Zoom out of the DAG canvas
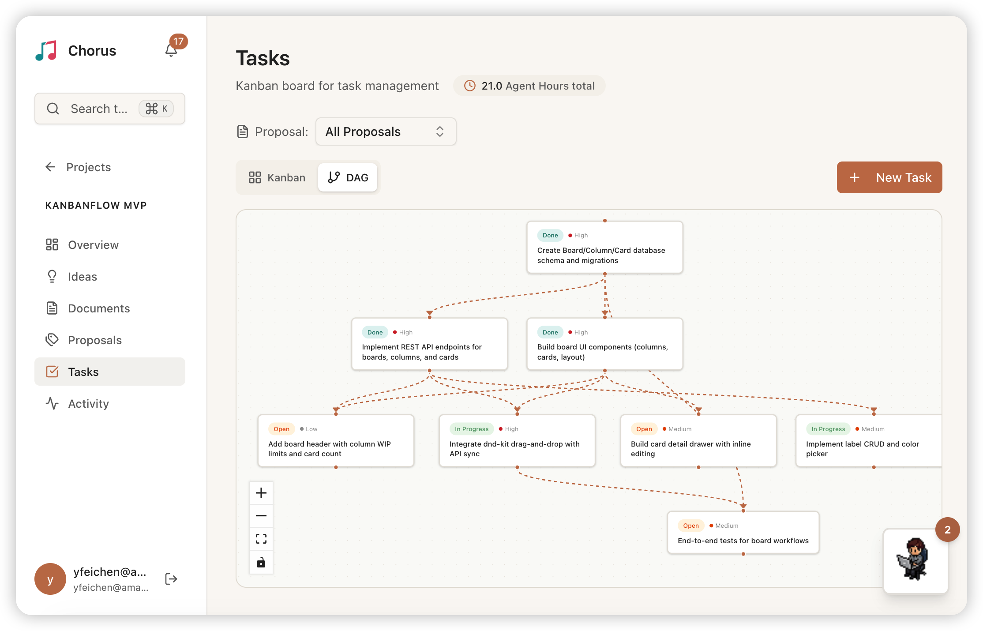The height and width of the screenshot is (631, 983). pos(261,515)
